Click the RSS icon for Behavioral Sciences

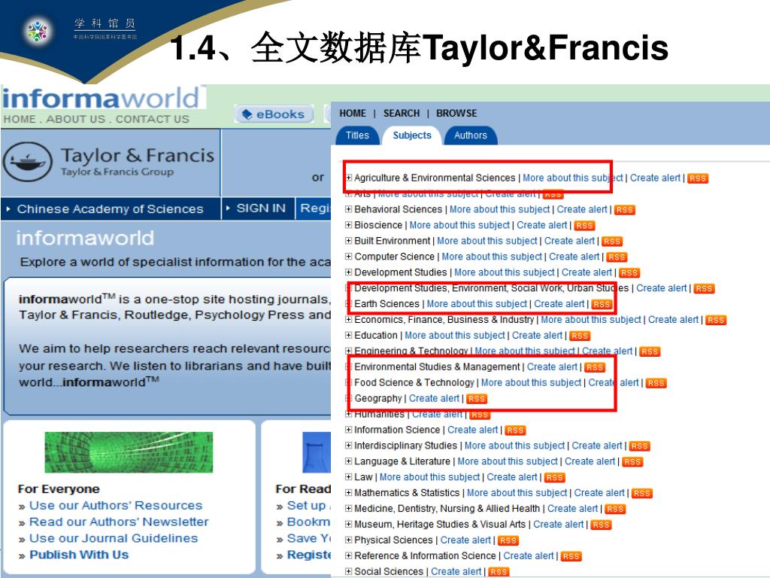coord(625,210)
